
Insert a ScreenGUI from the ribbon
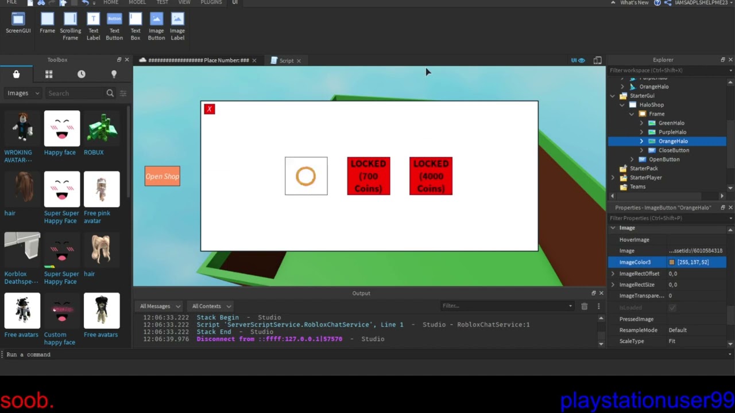18,23
